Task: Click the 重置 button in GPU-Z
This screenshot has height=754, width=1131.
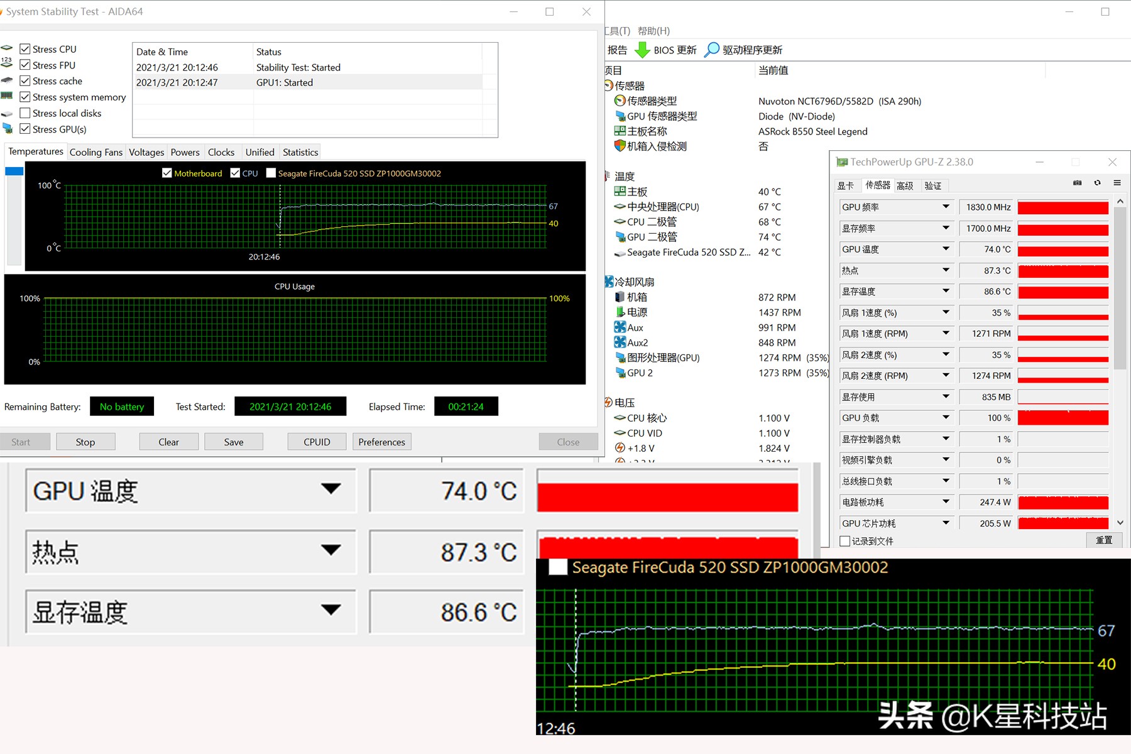Action: pyautogui.click(x=1104, y=540)
